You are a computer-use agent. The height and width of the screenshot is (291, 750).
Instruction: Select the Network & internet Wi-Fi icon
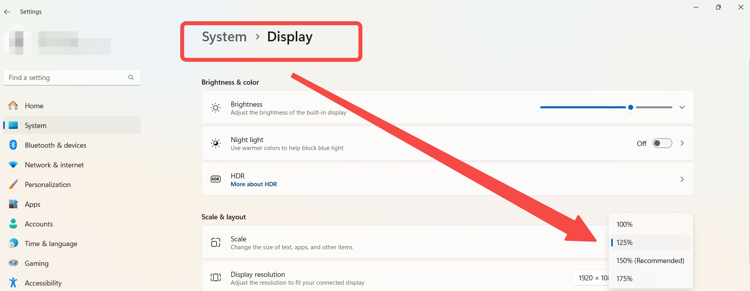pos(13,165)
